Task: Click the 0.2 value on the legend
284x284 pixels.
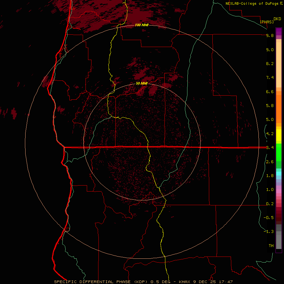Action: point(270,204)
